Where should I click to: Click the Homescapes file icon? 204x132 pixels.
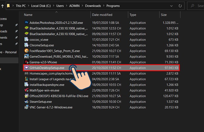click(x=27, y=73)
